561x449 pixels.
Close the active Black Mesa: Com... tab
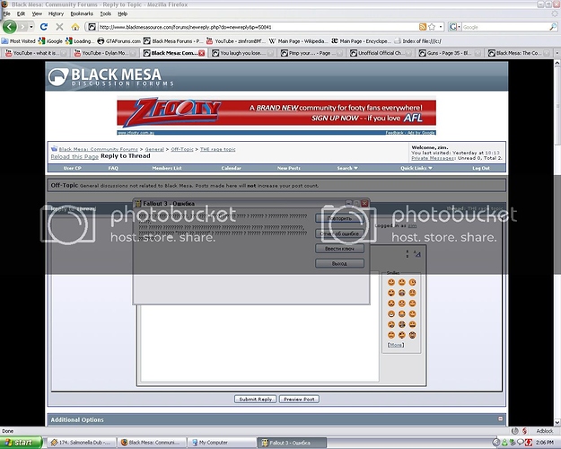pyautogui.click(x=202, y=53)
